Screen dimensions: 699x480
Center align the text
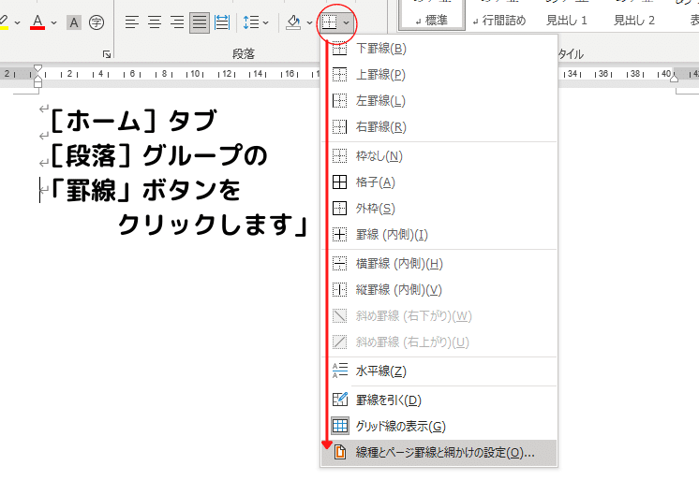tap(155, 22)
